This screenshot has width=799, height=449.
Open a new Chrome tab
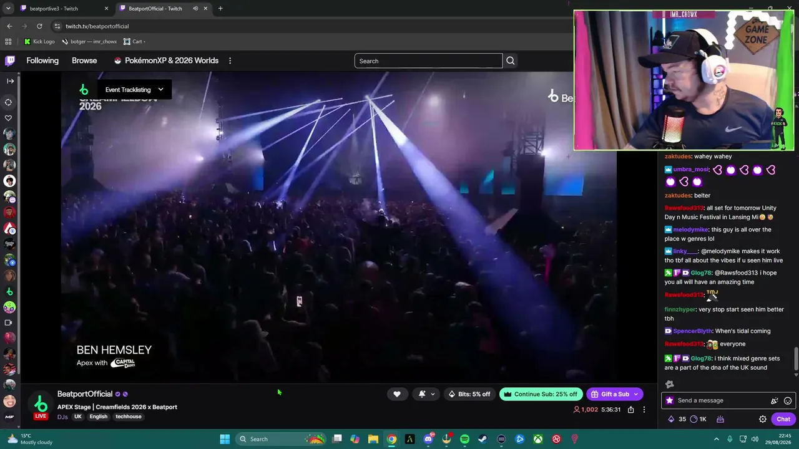tap(220, 9)
